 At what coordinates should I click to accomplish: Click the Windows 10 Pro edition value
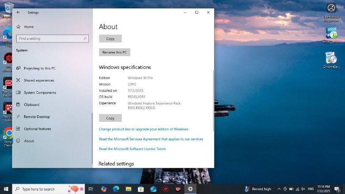point(140,78)
